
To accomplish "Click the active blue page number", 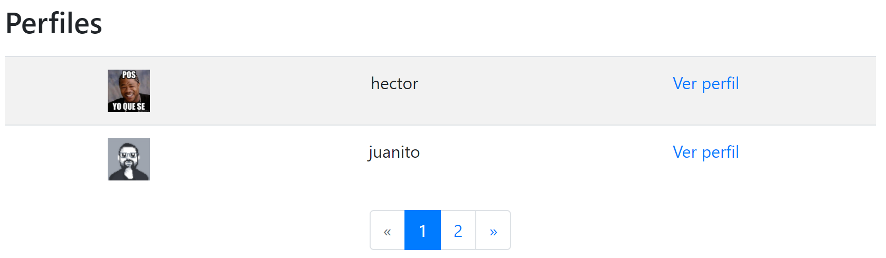I will click(x=422, y=231).
